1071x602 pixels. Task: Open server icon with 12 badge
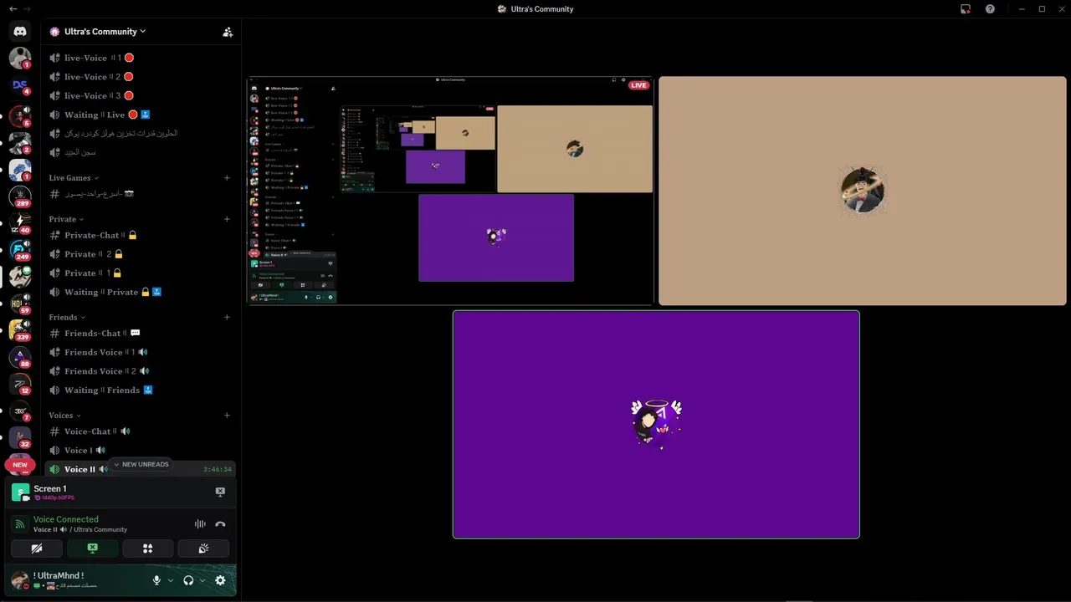[20, 384]
